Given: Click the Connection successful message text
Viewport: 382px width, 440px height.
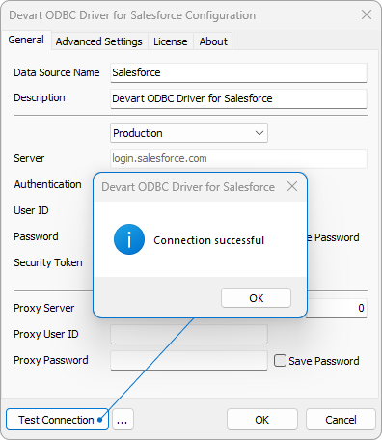Looking at the screenshot, I should [x=209, y=240].
